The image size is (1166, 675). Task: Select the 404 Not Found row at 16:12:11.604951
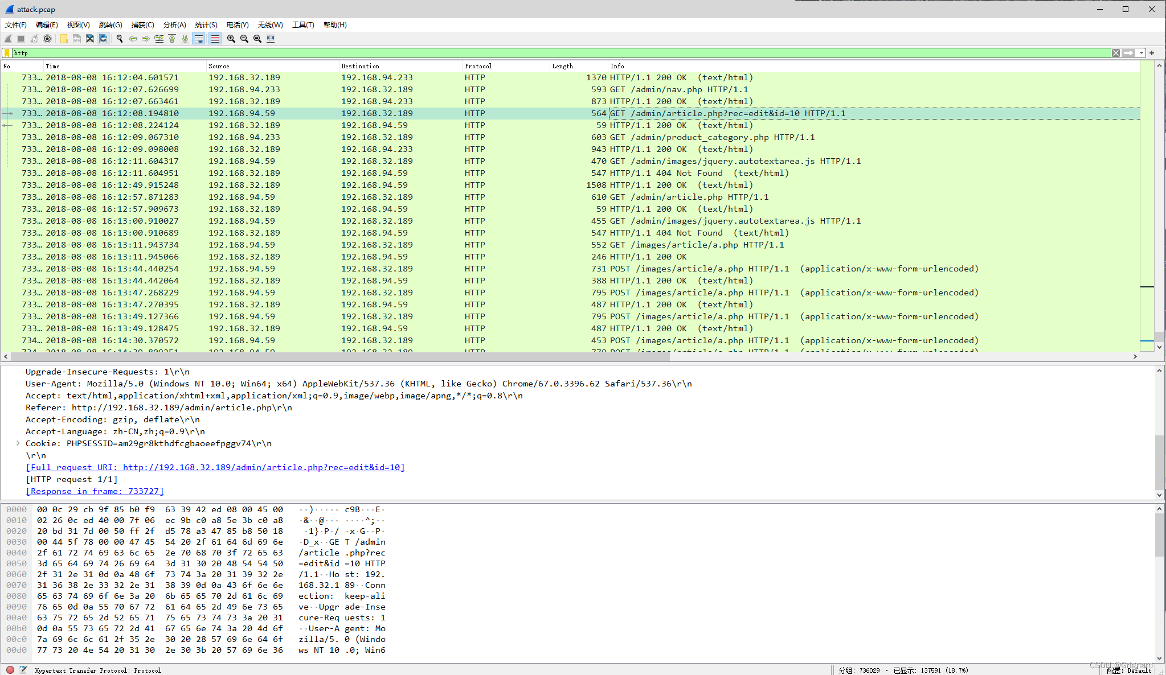coord(570,173)
